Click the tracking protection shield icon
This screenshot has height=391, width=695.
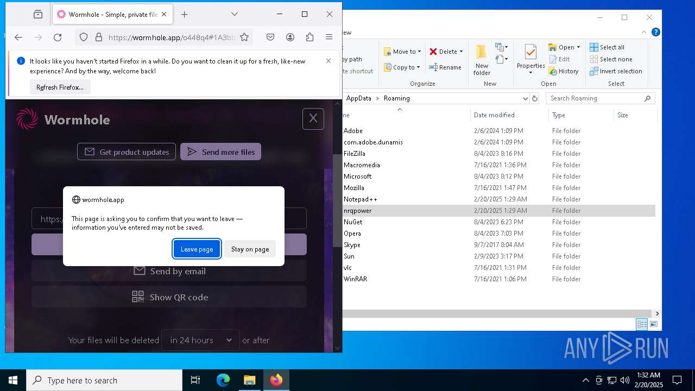84,37
